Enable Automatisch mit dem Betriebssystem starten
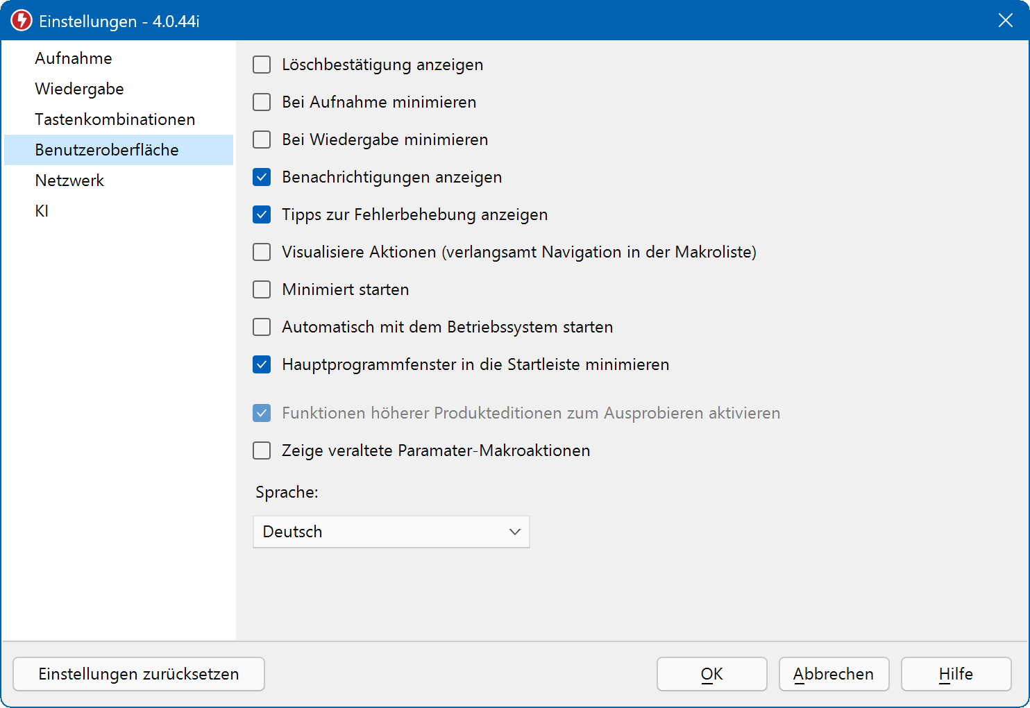The height and width of the screenshot is (708, 1030). (x=262, y=327)
